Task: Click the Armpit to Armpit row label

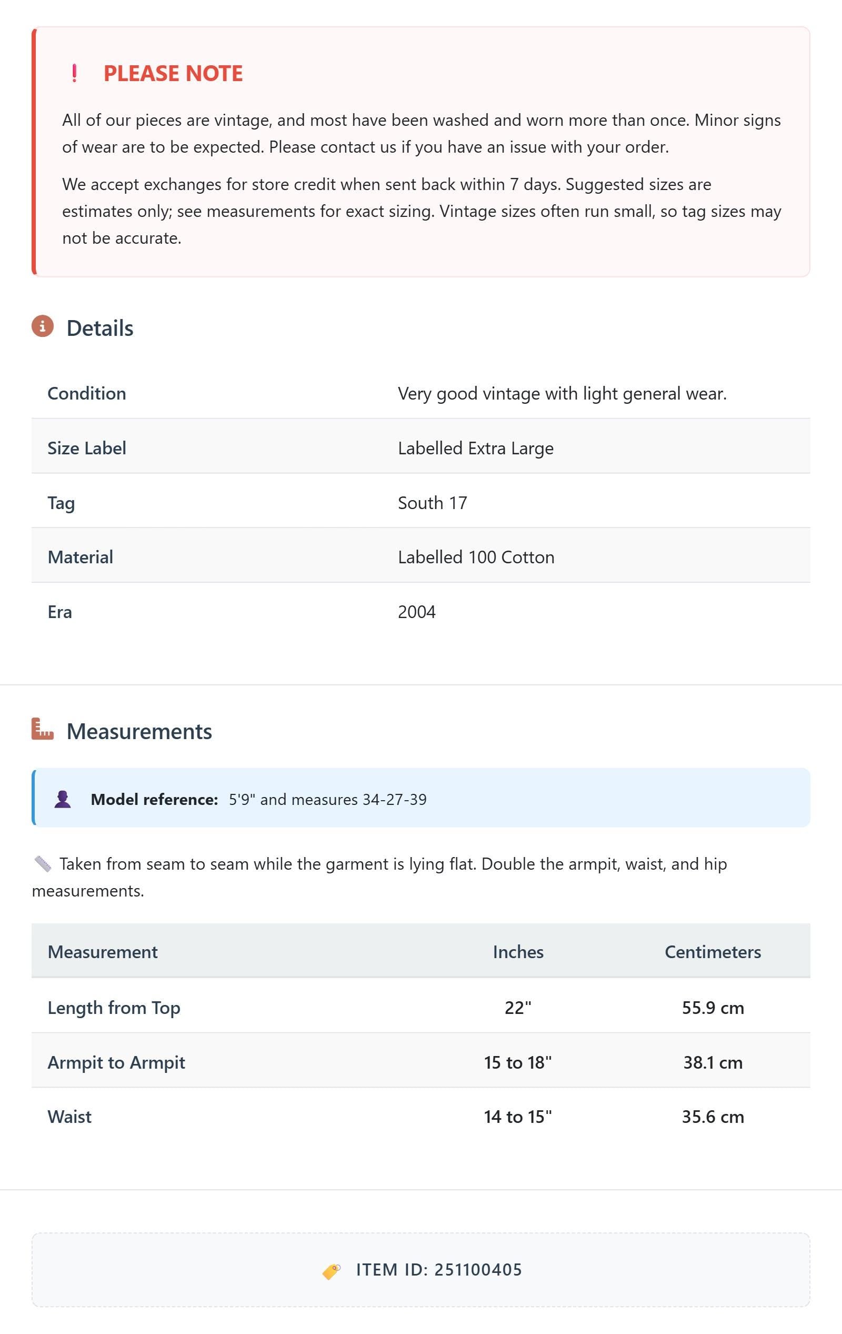Action: pyautogui.click(x=116, y=1062)
